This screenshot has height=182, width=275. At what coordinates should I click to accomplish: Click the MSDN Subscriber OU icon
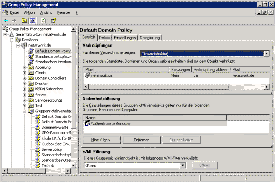31,89
